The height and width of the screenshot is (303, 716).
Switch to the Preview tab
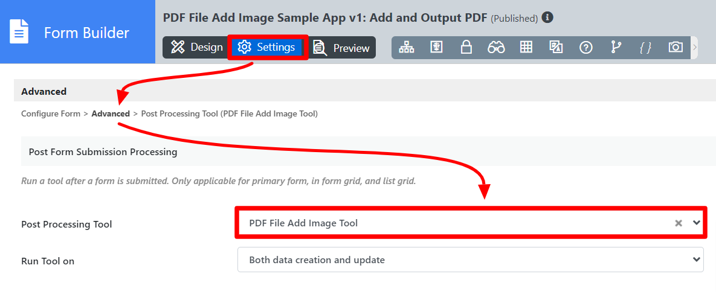pyautogui.click(x=341, y=48)
